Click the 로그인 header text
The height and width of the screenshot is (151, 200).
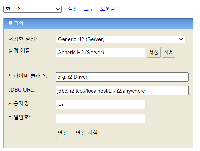pos(16,23)
